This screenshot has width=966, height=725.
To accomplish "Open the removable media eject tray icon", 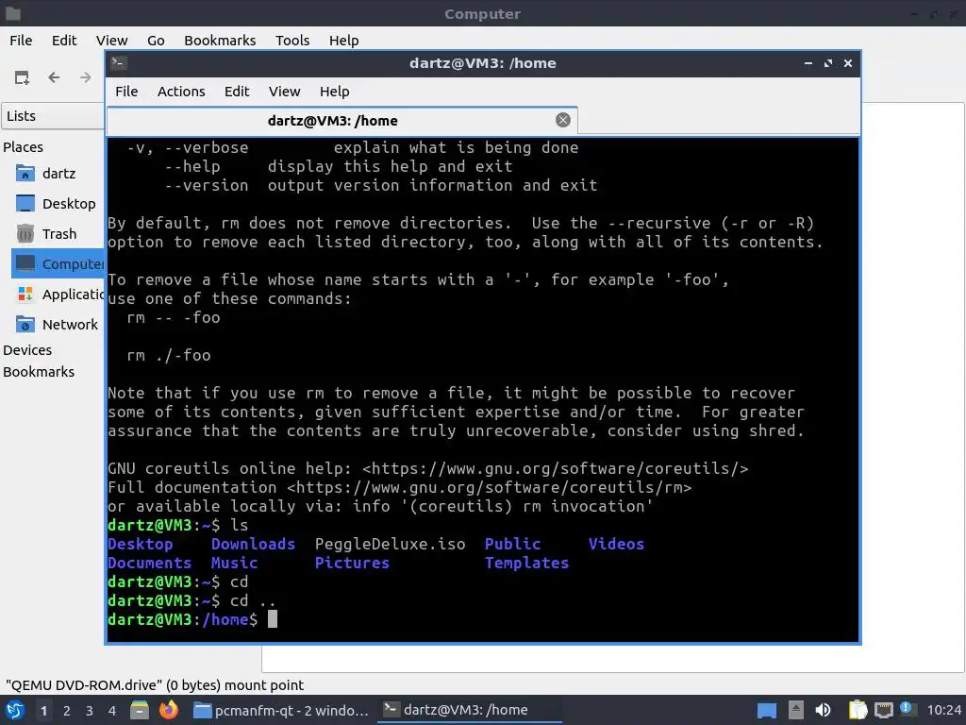I will click(796, 710).
